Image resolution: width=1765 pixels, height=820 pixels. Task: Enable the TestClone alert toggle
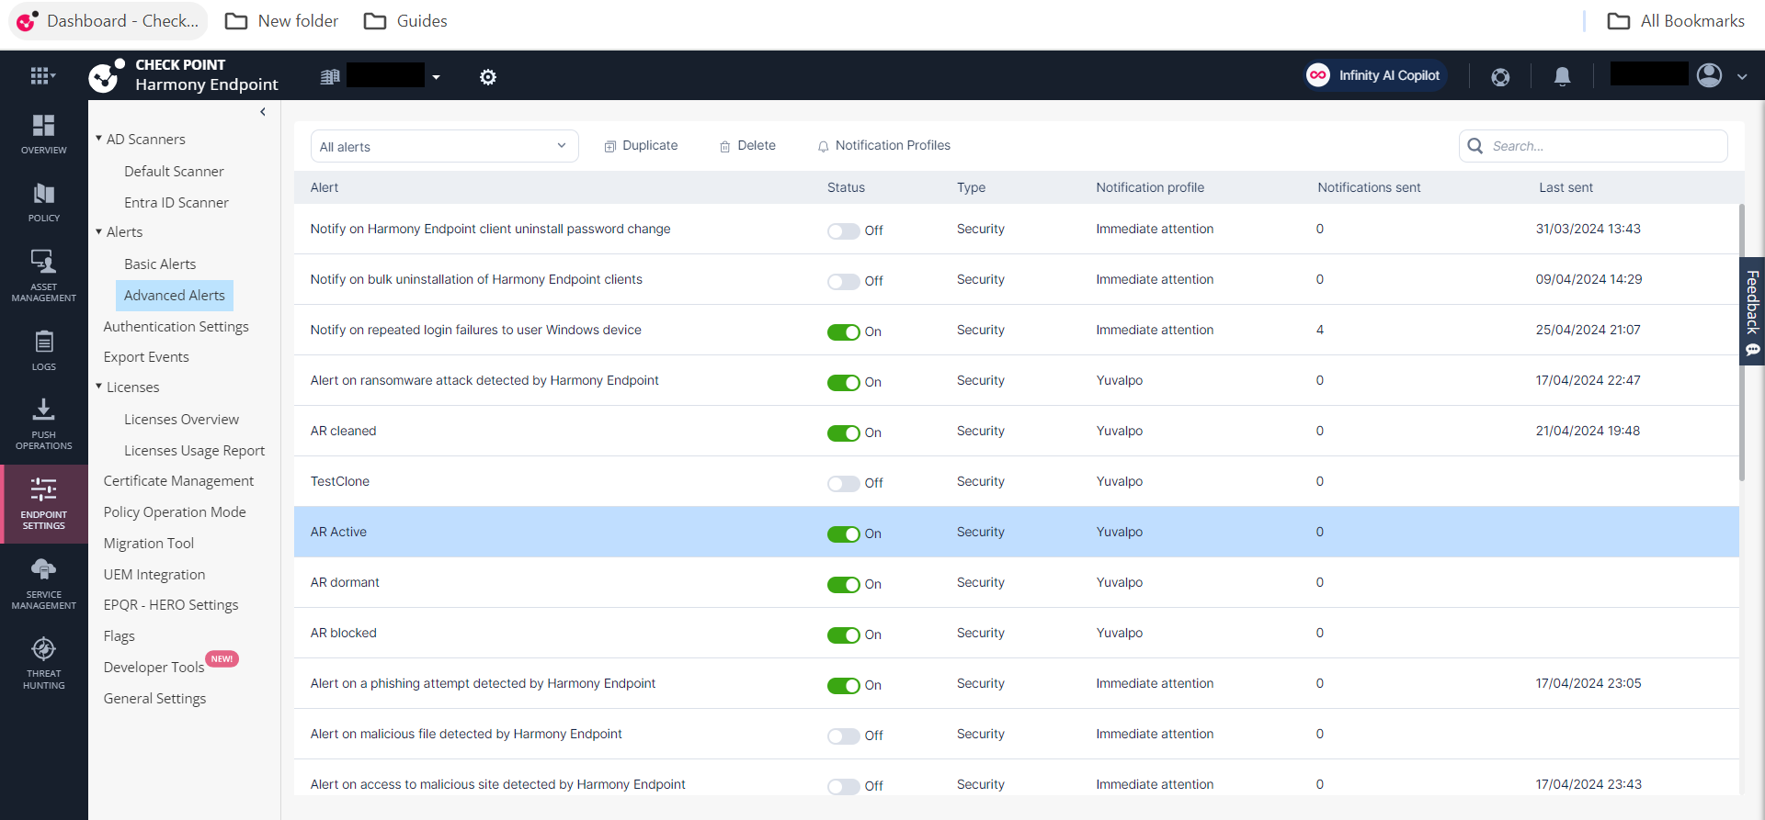pyautogui.click(x=843, y=483)
